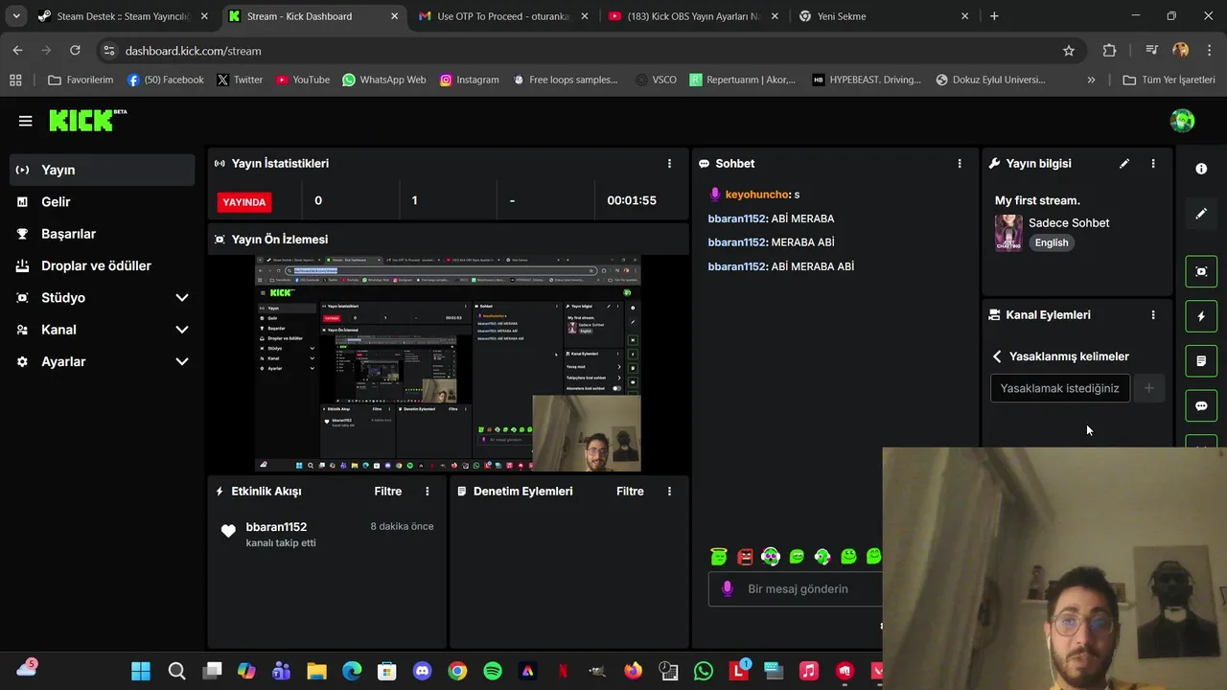The height and width of the screenshot is (690, 1227).
Task: Select Gelir in the sidebar
Action: (x=102, y=201)
